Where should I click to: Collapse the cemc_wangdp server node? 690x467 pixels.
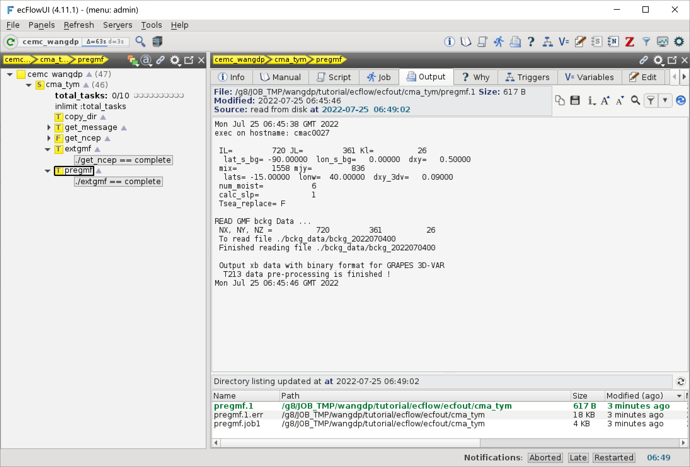(10, 74)
